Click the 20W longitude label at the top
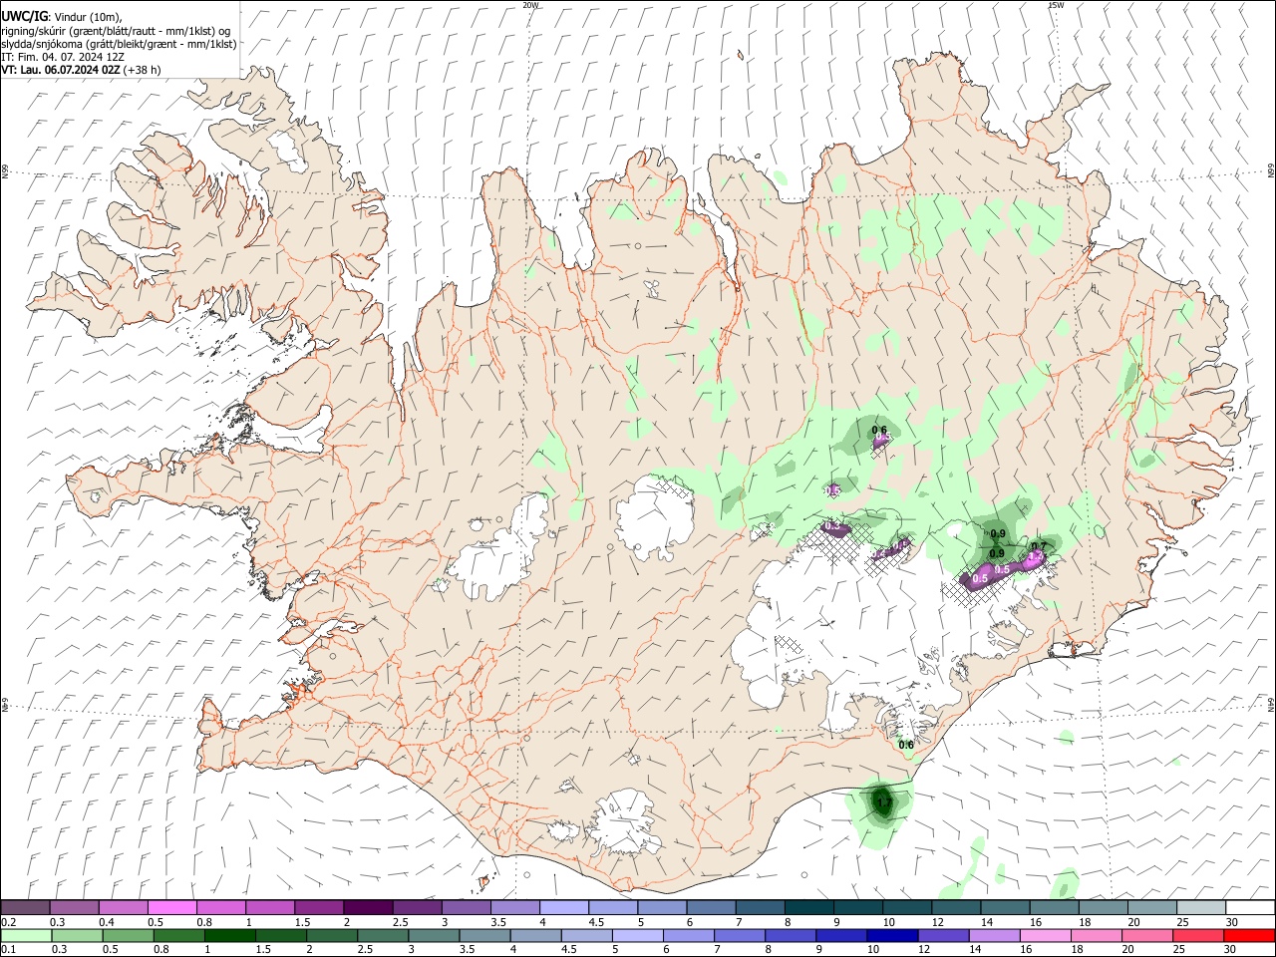 tap(530, 5)
